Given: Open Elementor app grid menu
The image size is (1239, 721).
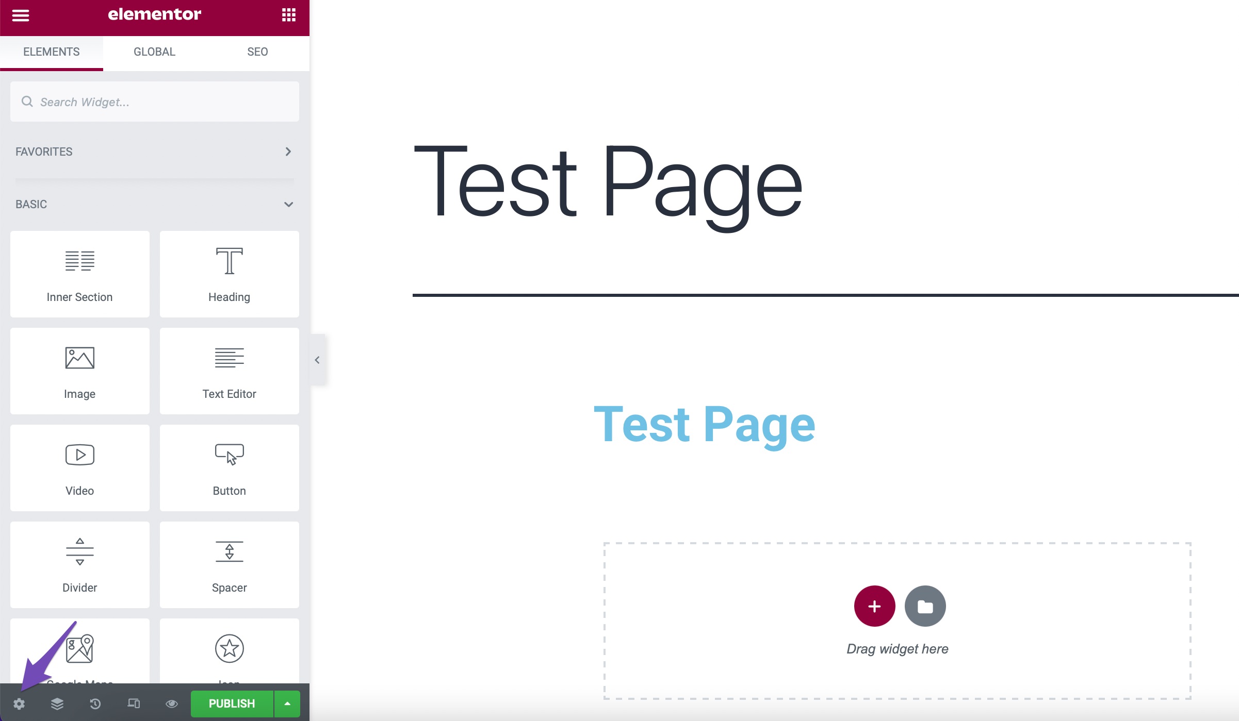Looking at the screenshot, I should click(288, 14).
